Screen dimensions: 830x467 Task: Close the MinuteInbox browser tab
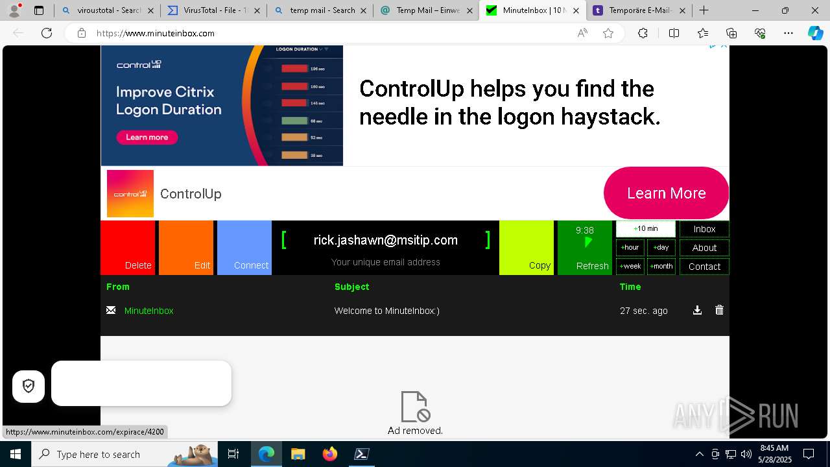point(576,10)
